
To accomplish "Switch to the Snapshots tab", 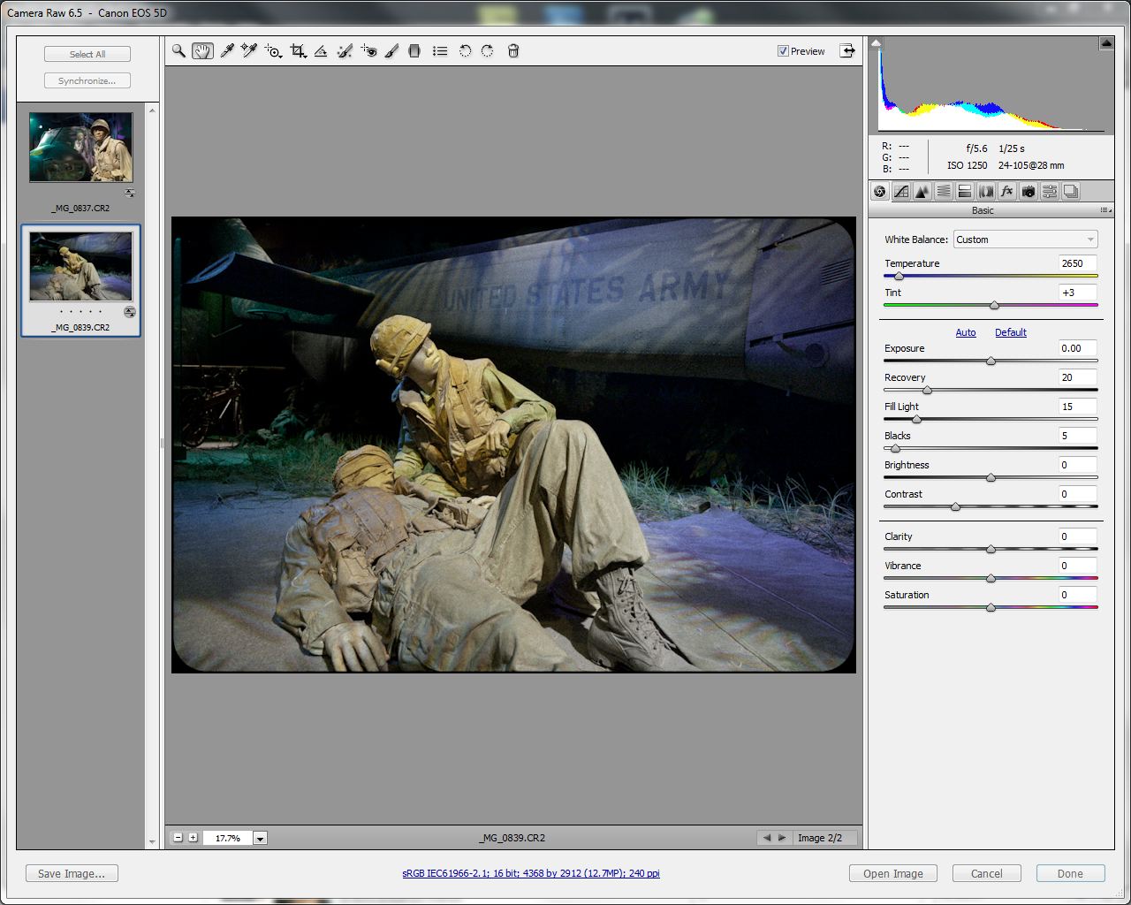I will pos(1071,192).
